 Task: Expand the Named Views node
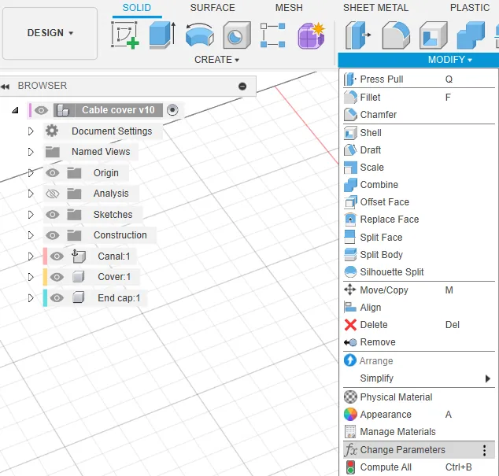[31, 152]
